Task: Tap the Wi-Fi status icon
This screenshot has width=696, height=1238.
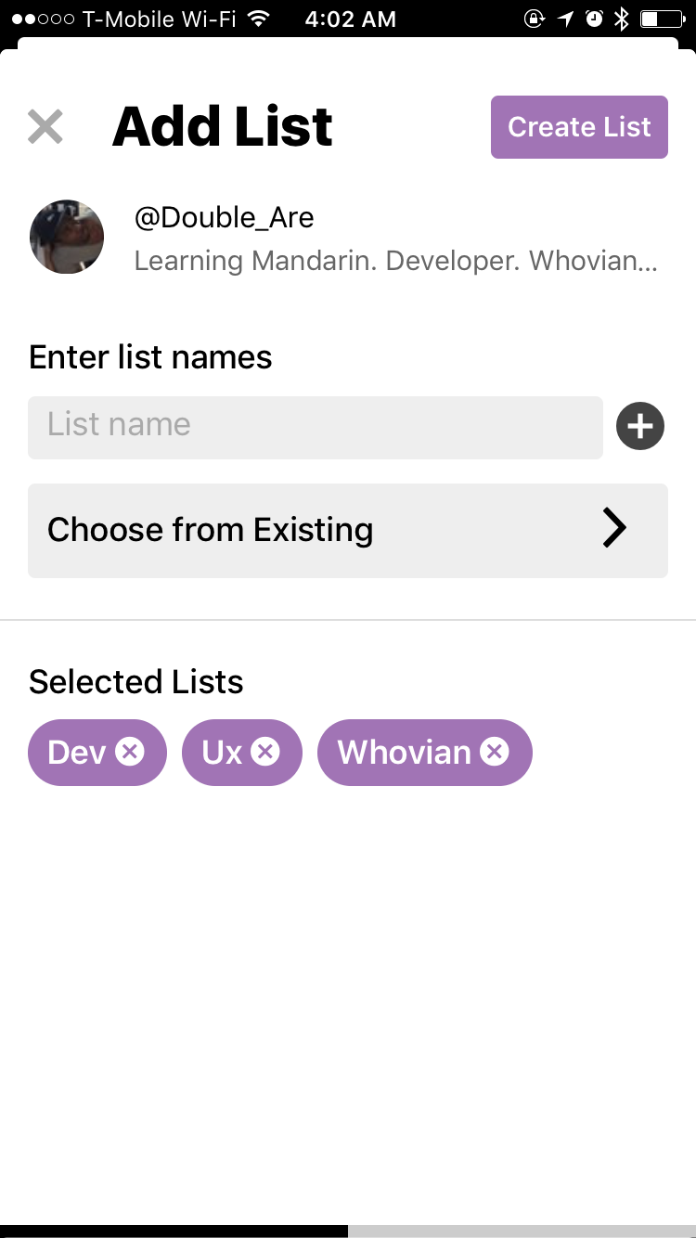Action: (259, 19)
